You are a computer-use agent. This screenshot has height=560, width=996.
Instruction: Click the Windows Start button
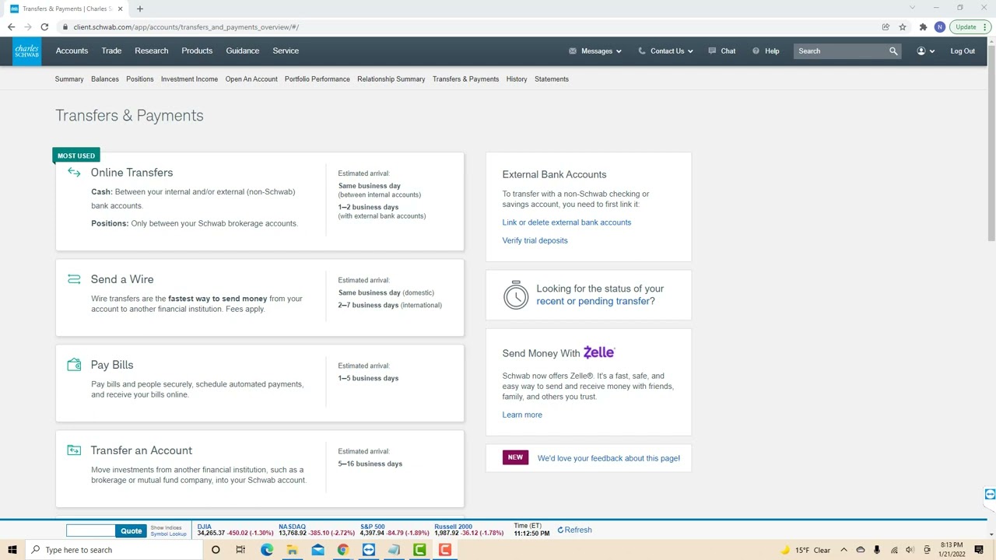pyautogui.click(x=11, y=550)
